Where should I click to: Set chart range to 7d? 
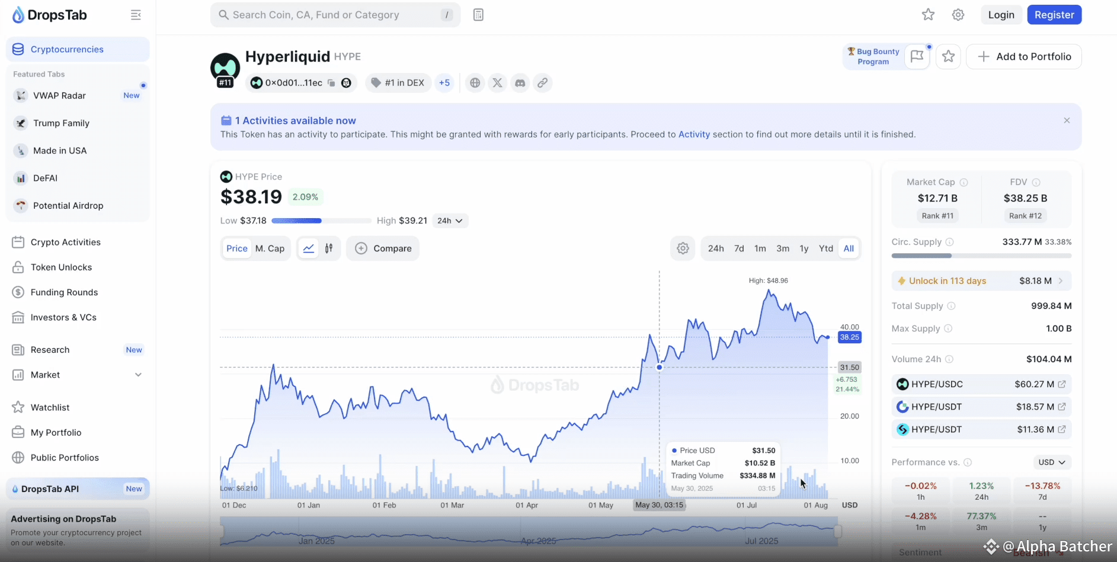click(739, 248)
